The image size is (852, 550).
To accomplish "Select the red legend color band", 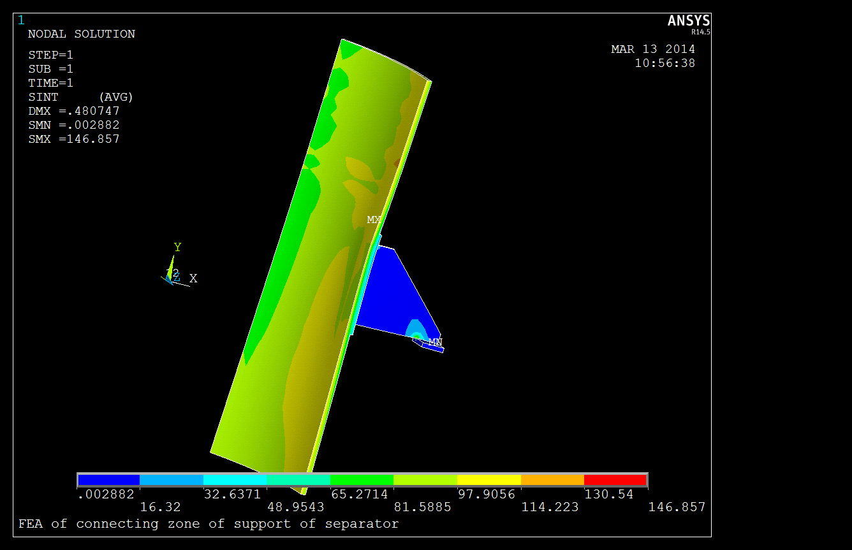I will [615, 480].
